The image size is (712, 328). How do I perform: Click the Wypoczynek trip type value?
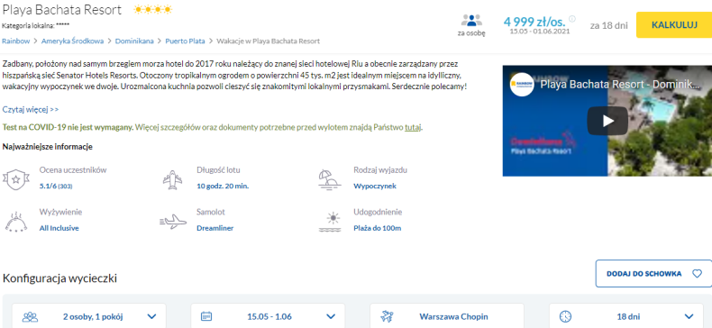click(x=375, y=186)
